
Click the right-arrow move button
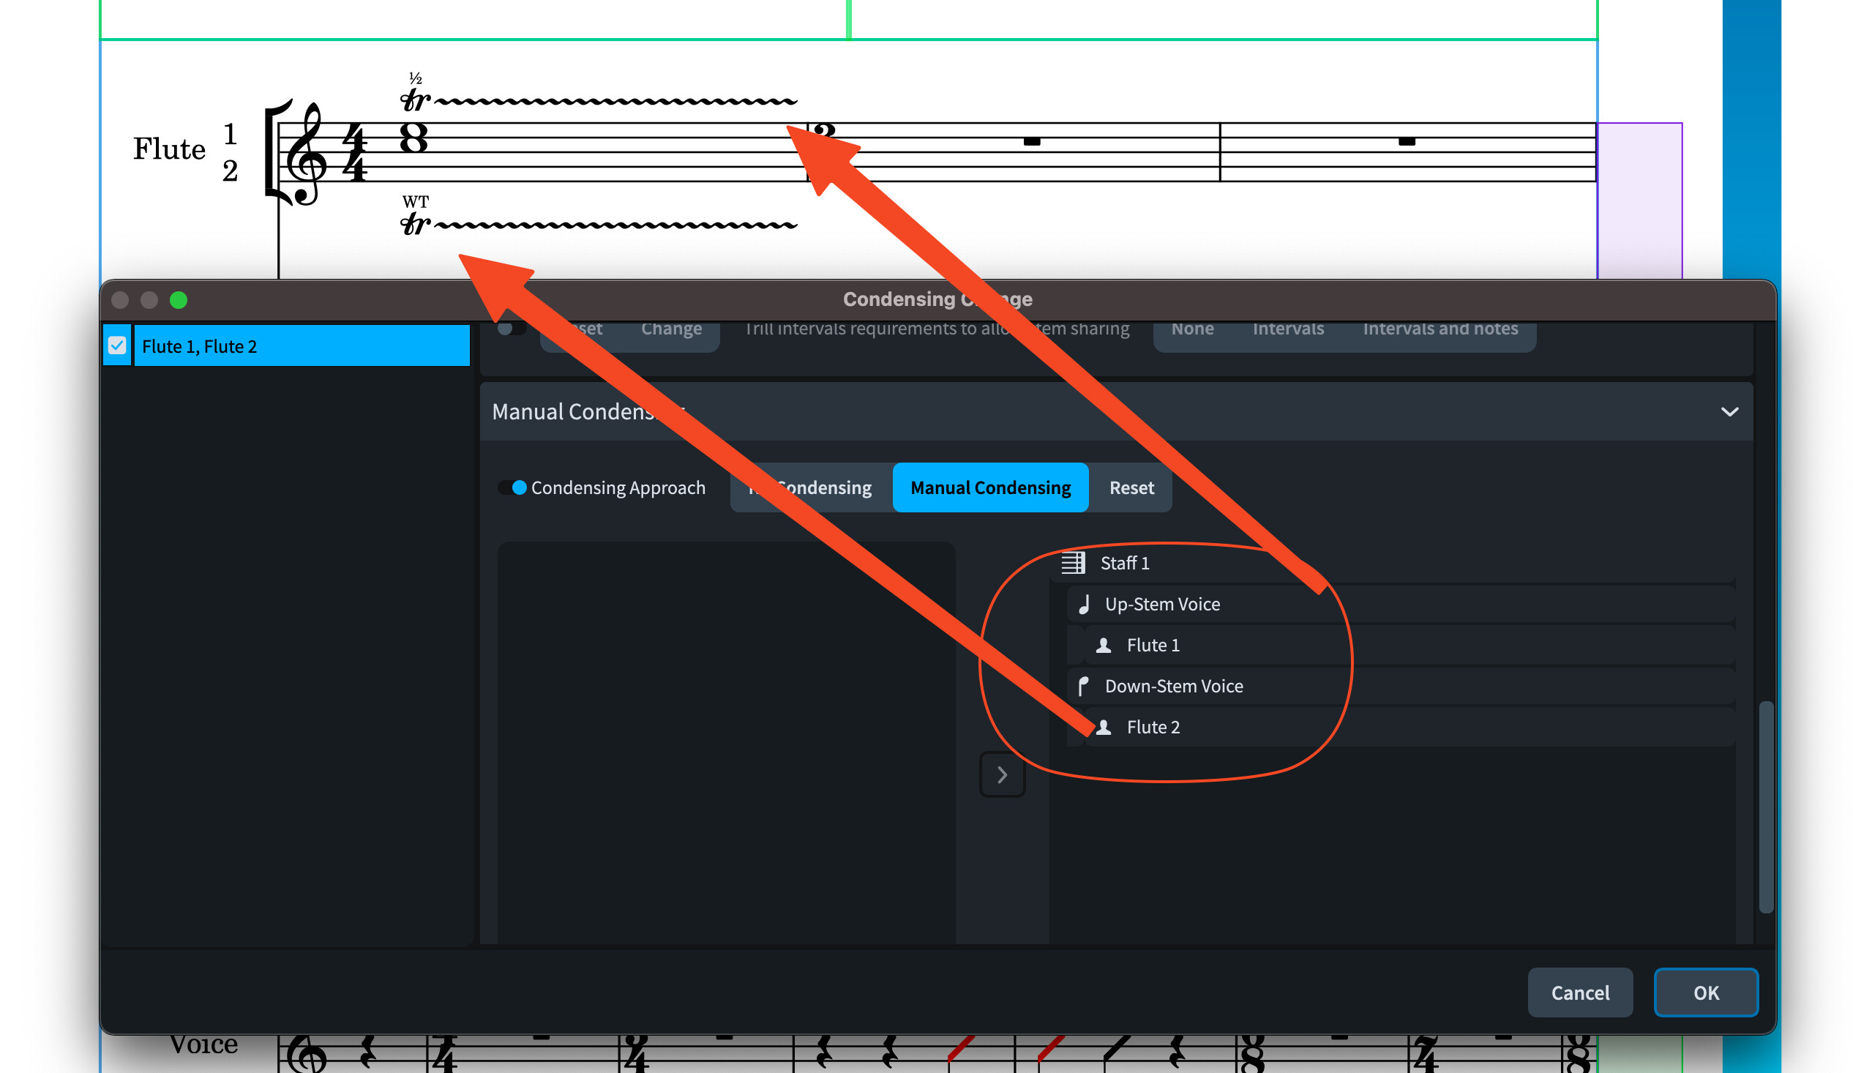click(1002, 774)
